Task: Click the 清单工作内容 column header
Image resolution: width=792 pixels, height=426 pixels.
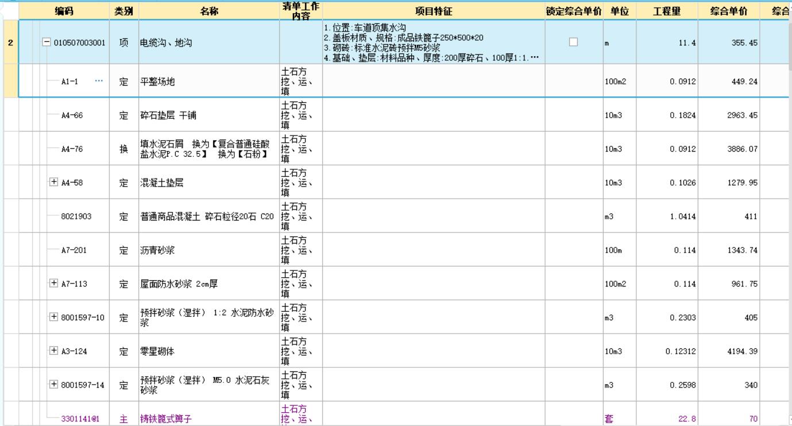Action: click(x=301, y=11)
